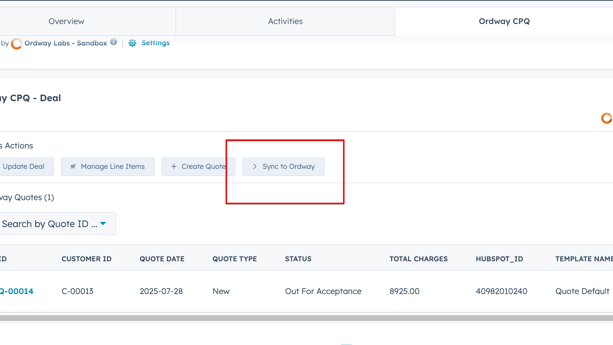Switch to the Overview tab
Viewport: 613px width, 345px height.
point(67,21)
